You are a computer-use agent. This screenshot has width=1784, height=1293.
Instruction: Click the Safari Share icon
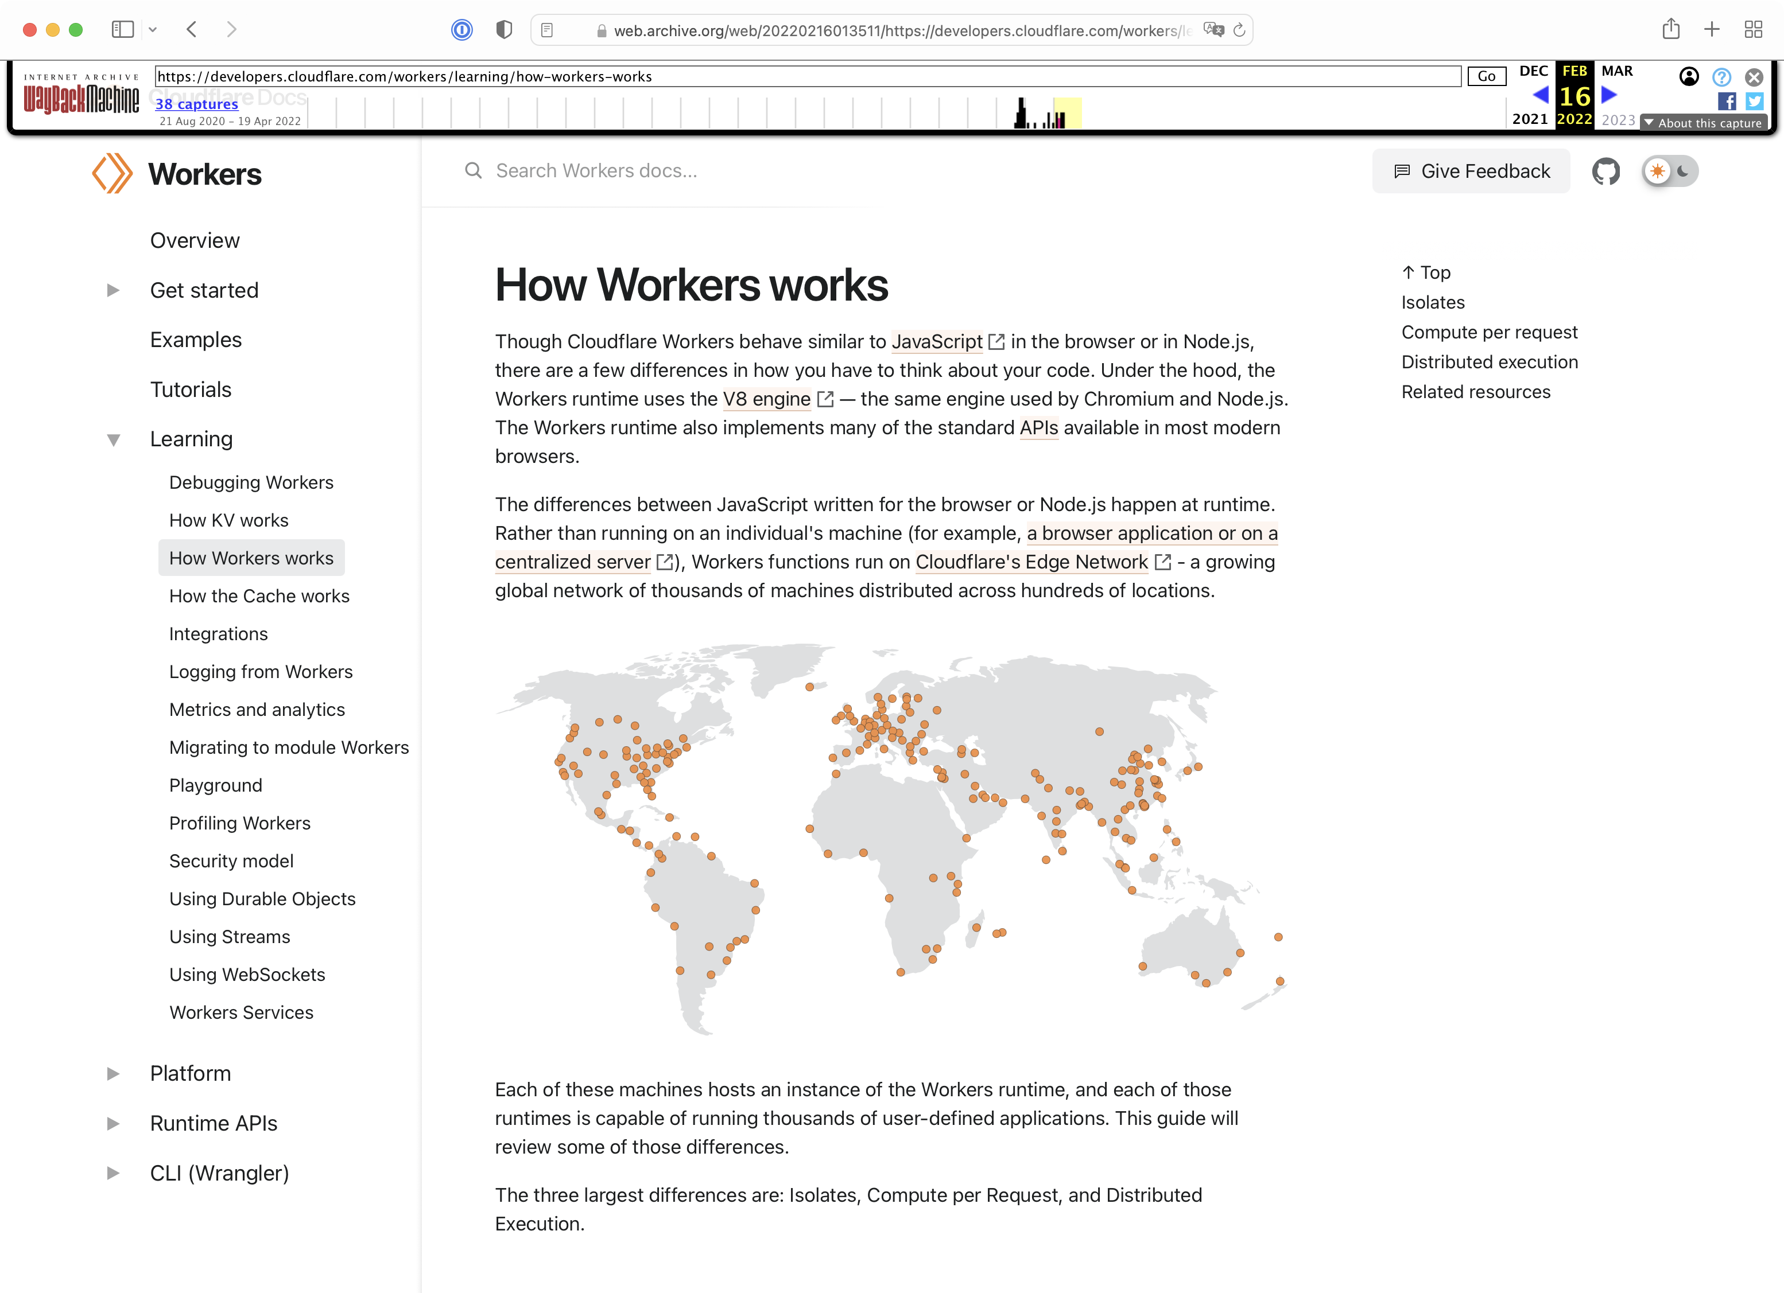click(1671, 30)
